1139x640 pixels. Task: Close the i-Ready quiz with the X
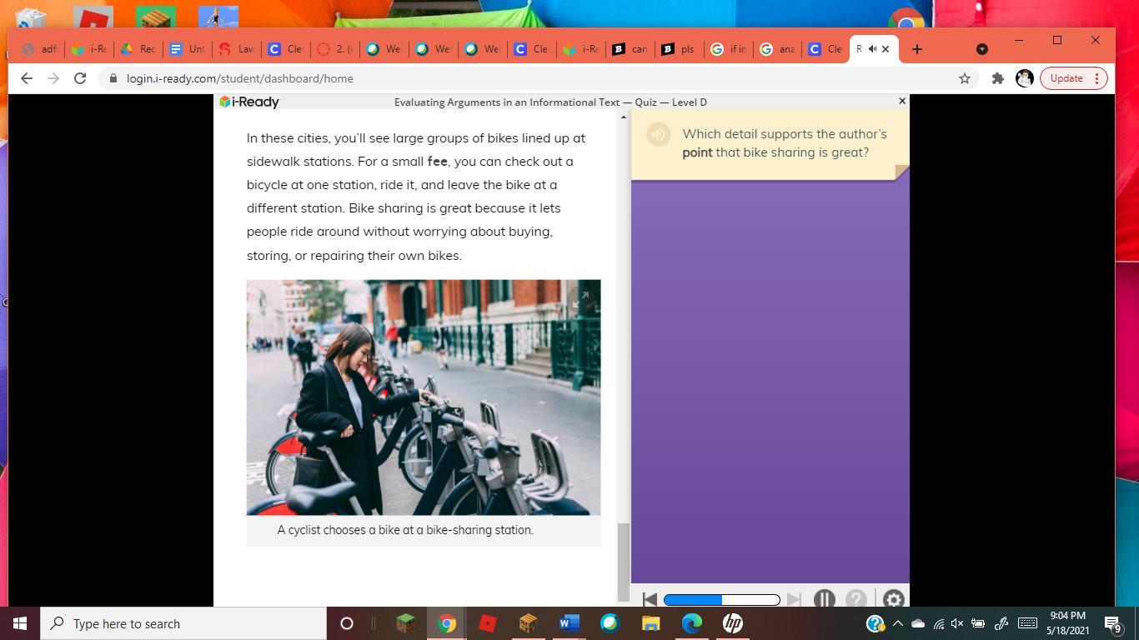pos(901,101)
